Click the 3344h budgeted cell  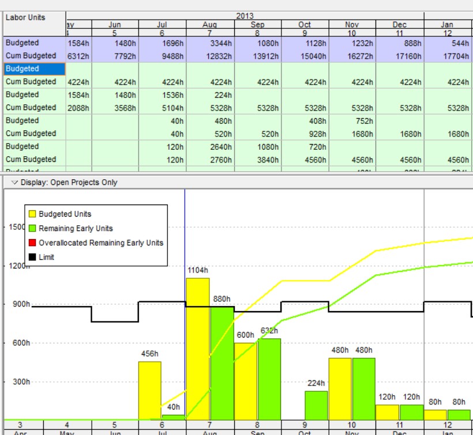pos(210,43)
